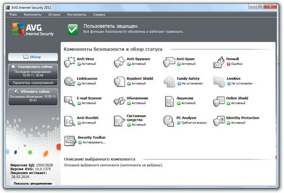The image size is (284, 193).
Task: Click the Family Safety not-installed icon
Action: tap(169, 82)
